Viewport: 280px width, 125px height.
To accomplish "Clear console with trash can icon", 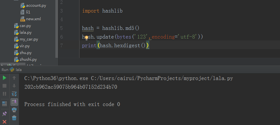I will point(14,118).
